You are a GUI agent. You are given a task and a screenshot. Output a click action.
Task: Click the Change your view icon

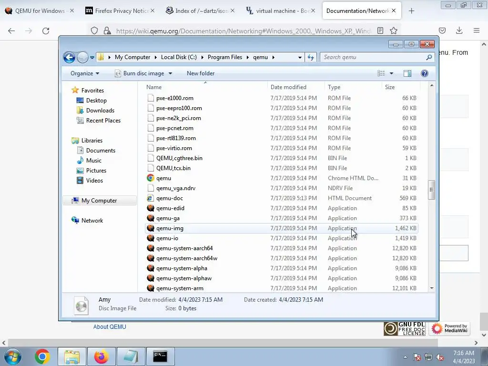(381, 73)
